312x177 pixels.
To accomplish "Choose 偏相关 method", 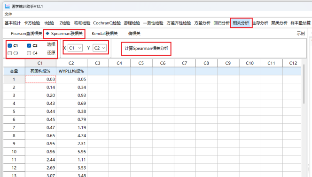I will [x=134, y=34].
